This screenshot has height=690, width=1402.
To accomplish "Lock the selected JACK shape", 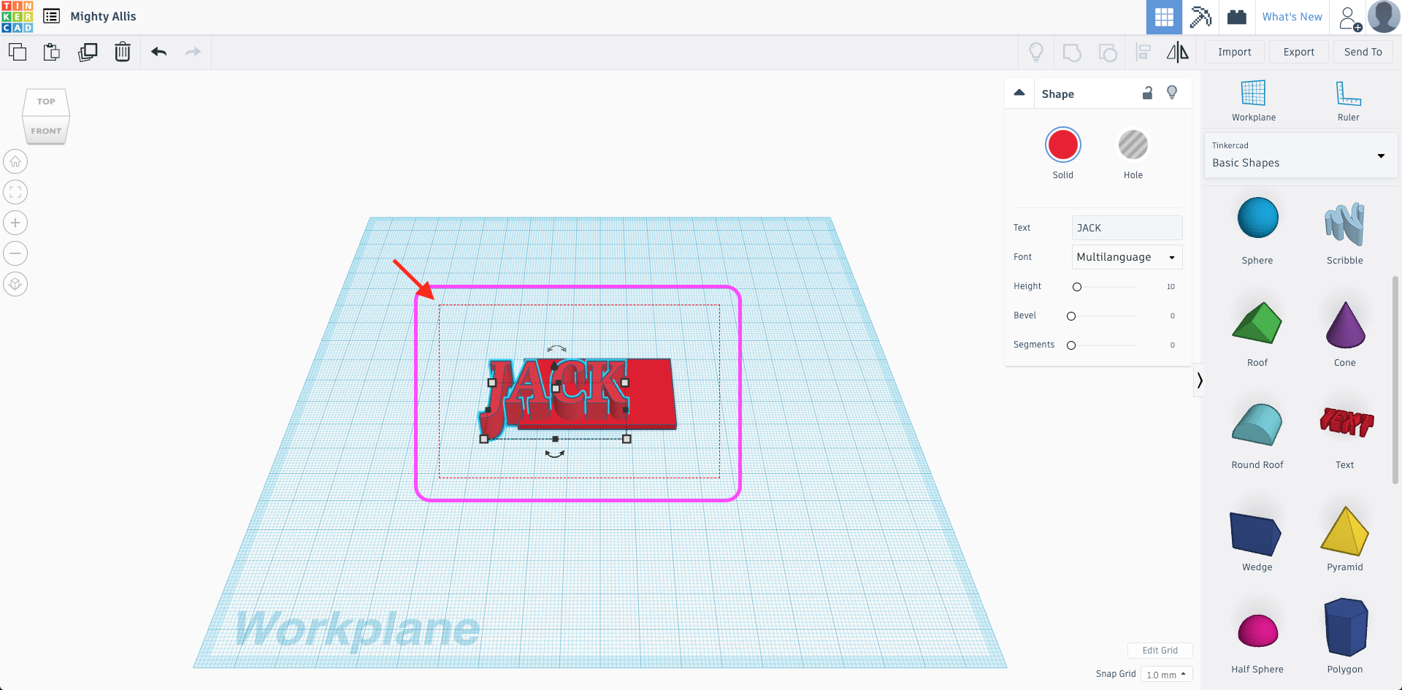I will click(x=1147, y=93).
